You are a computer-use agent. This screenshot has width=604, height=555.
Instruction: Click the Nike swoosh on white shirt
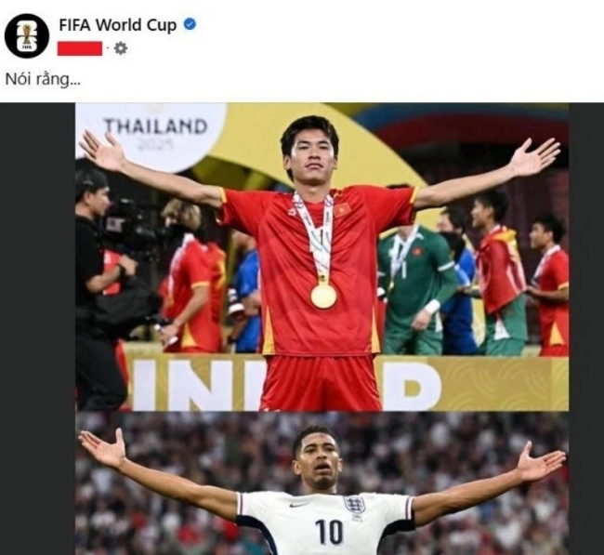point(298,505)
